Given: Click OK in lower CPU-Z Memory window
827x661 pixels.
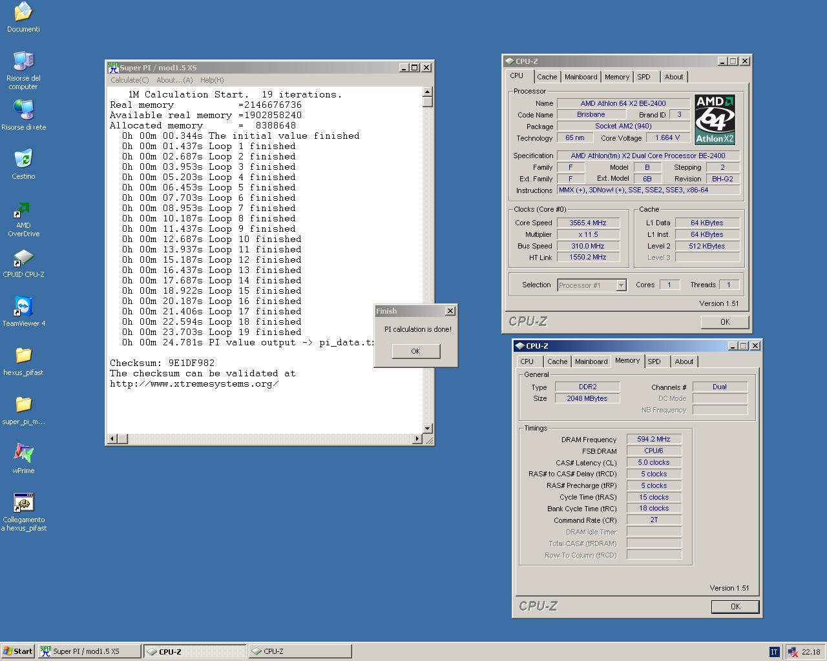Looking at the screenshot, I should (x=735, y=607).
